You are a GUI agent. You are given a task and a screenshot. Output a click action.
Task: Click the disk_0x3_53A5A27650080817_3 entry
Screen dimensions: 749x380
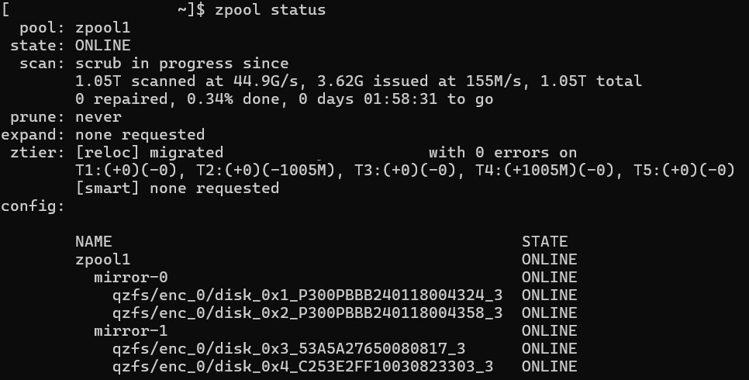[288, 348]
